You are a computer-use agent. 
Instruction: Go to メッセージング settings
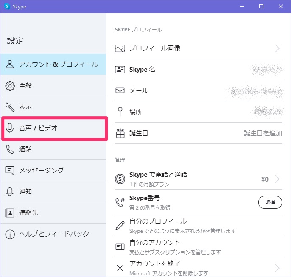click(x=53, y=171)
